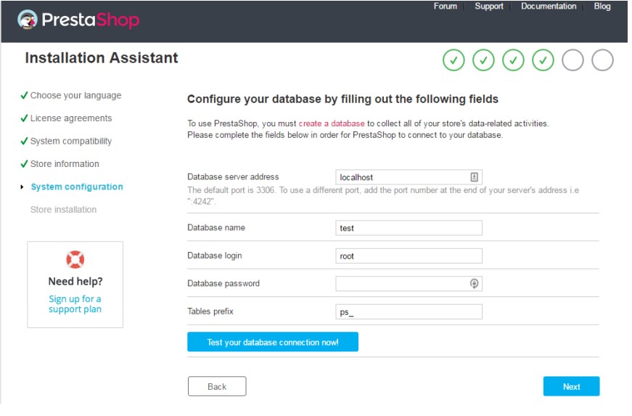632x416 pixels.
Task: Click the key icon in the password field
Action: point(474,284)
